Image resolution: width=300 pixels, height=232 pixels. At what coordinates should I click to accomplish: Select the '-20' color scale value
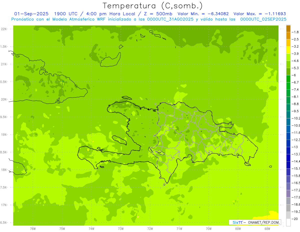295,219
